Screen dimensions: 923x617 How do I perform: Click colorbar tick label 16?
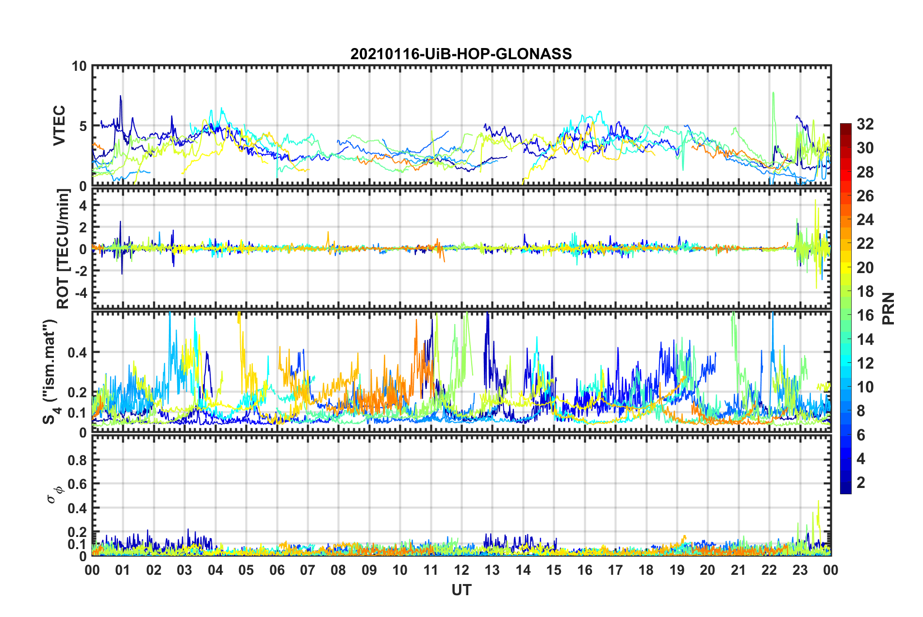[865, 315]
